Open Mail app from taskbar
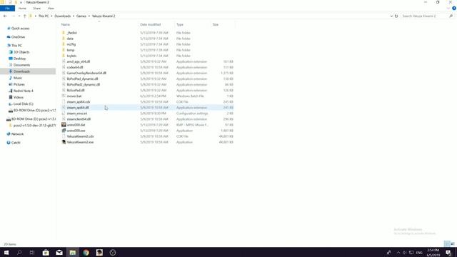 coord(59,252)
